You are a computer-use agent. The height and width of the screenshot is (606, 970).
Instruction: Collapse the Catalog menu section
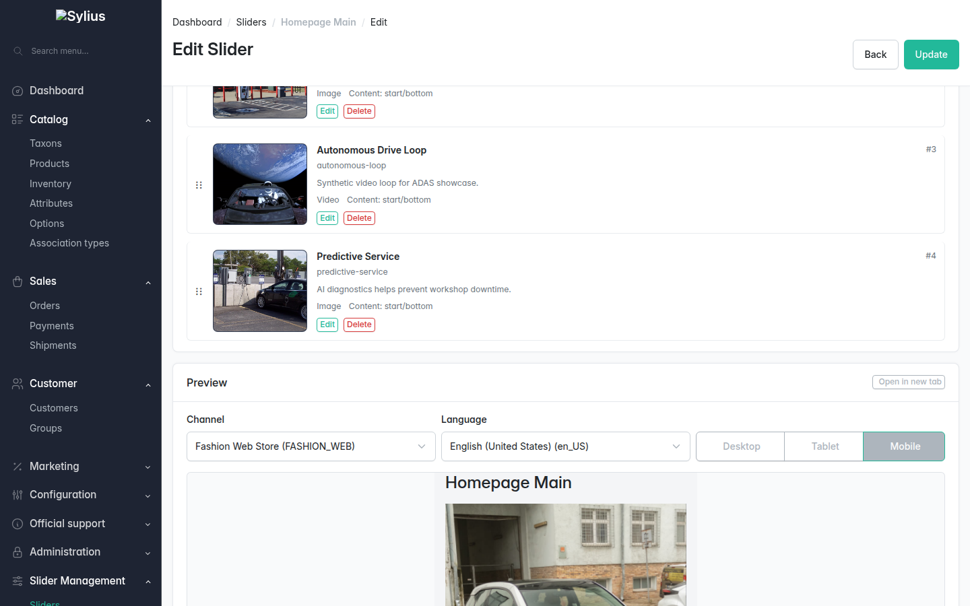pos(148,120)
